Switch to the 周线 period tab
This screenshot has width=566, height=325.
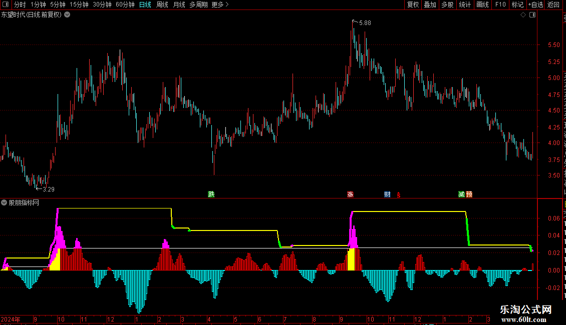pos(162,4)
